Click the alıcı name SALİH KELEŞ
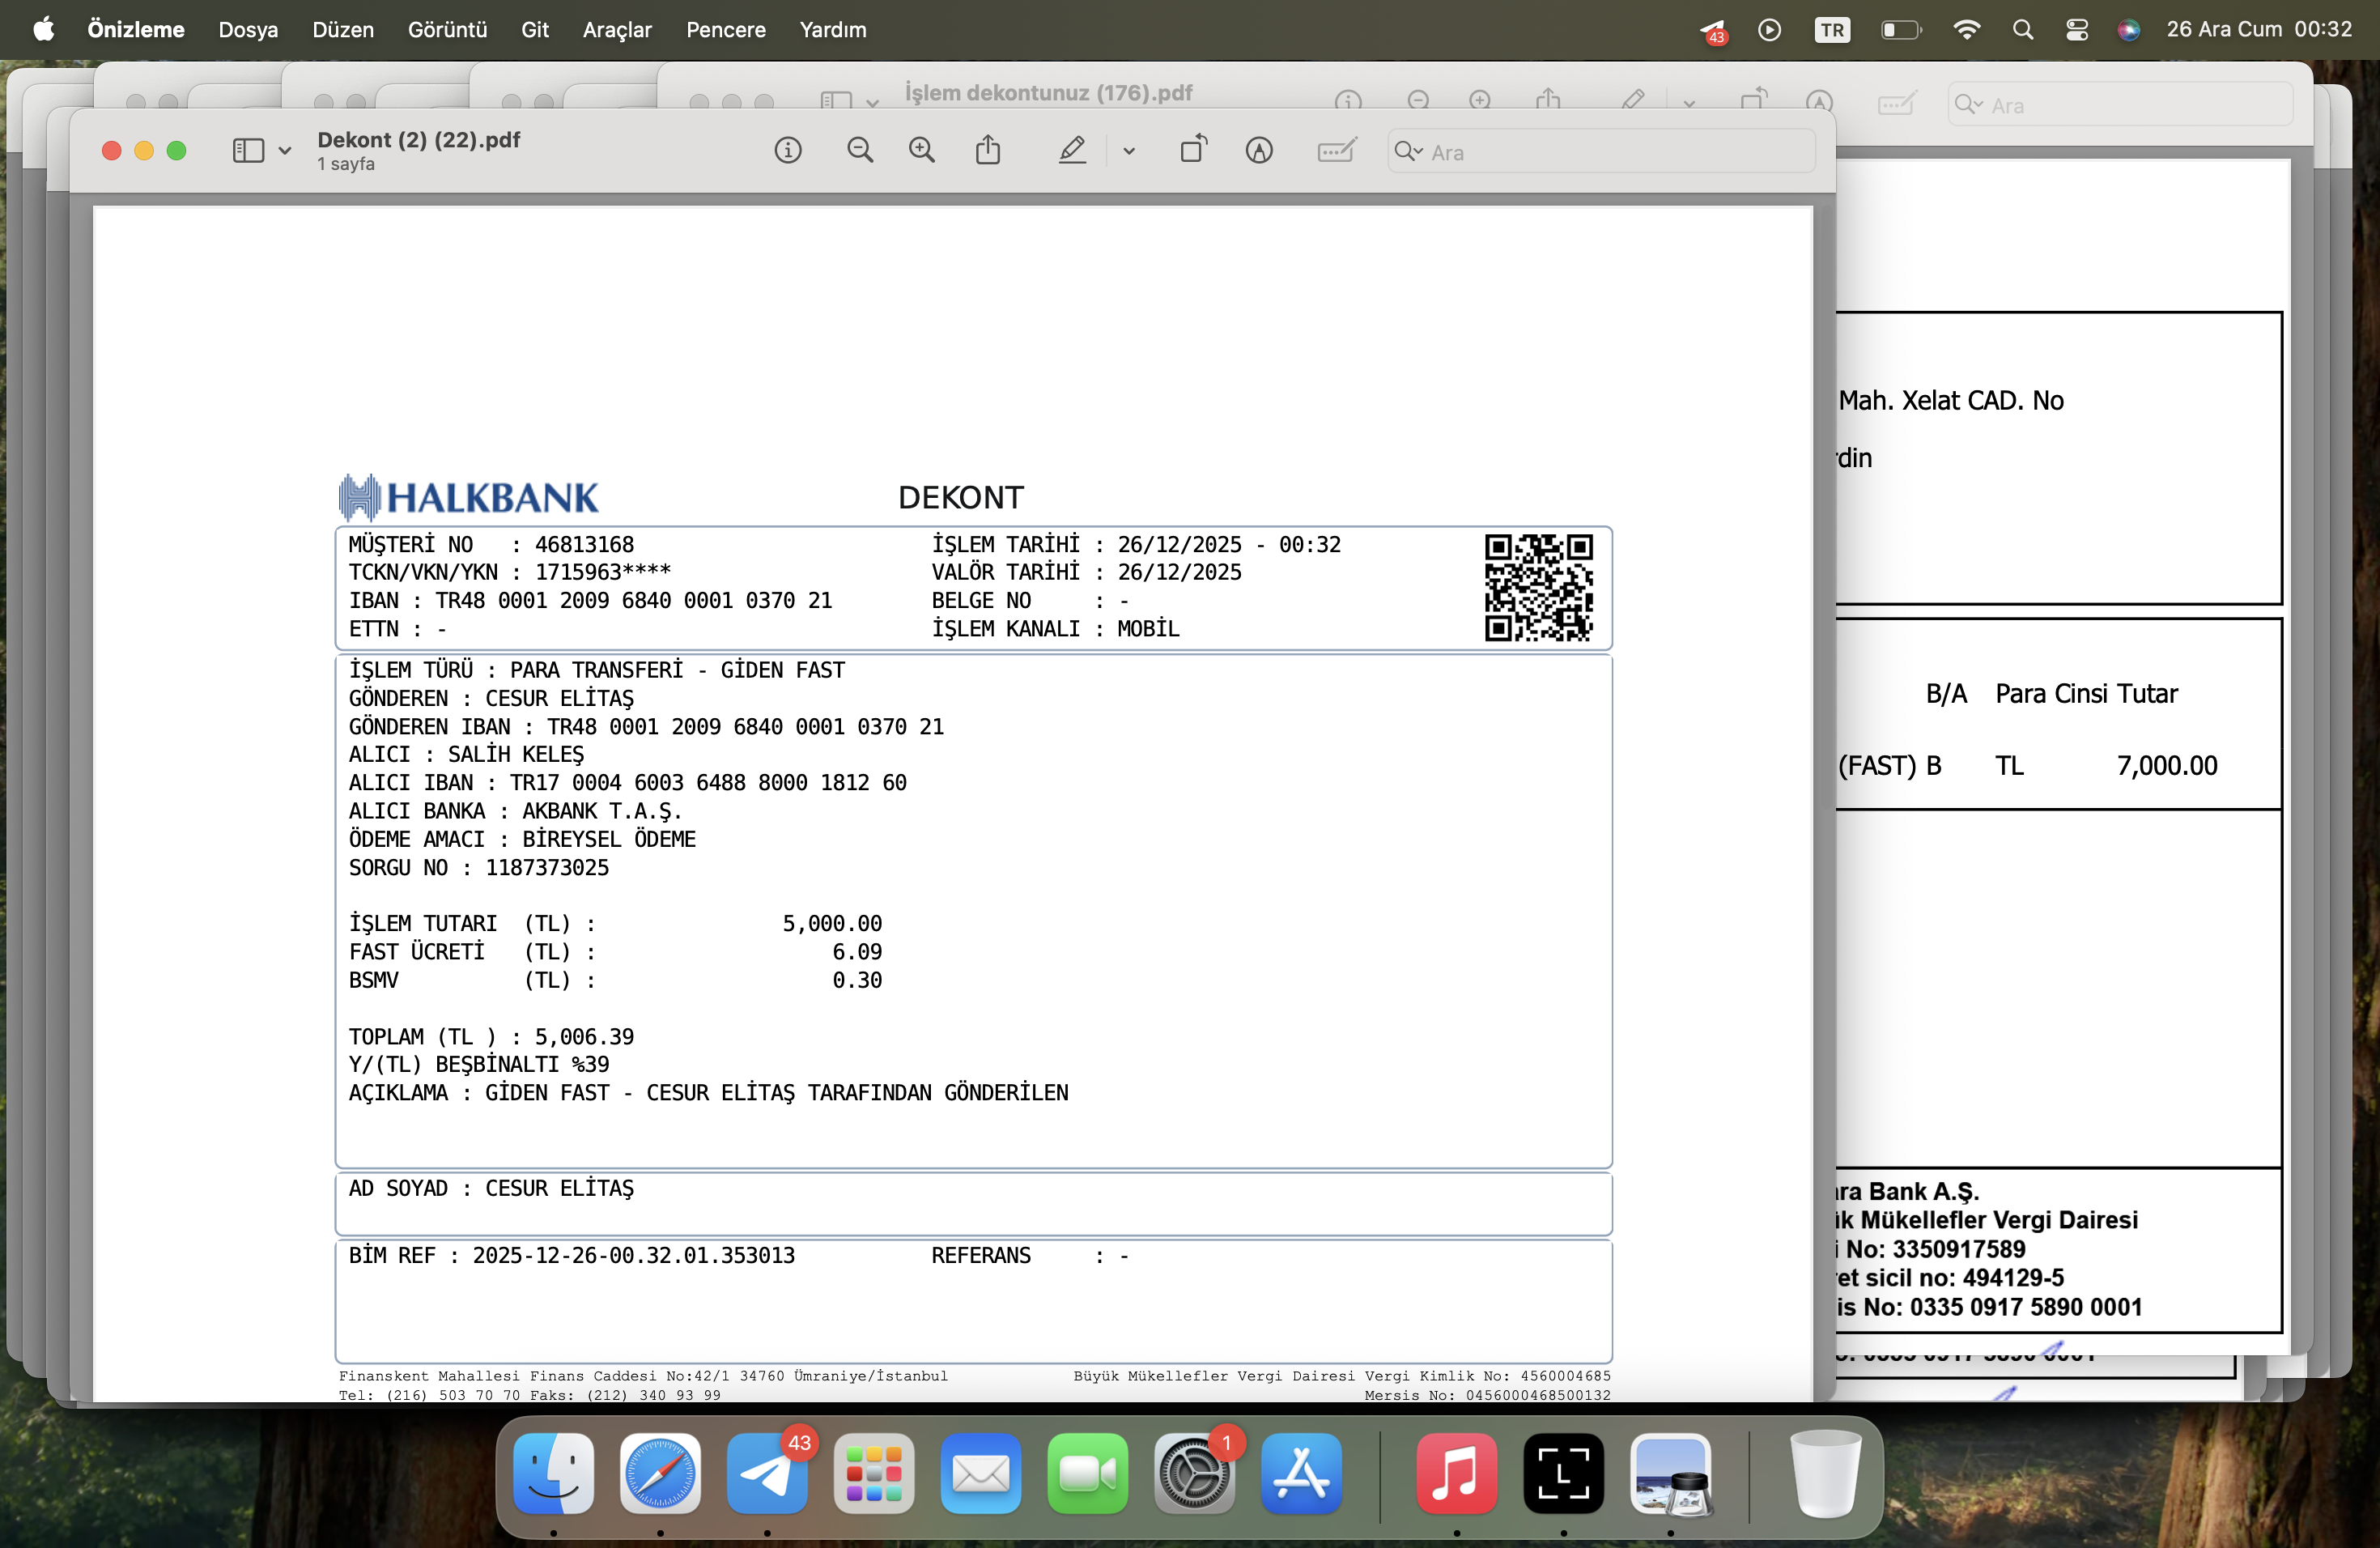The image size is (2380, 1548). click(516, 754)
